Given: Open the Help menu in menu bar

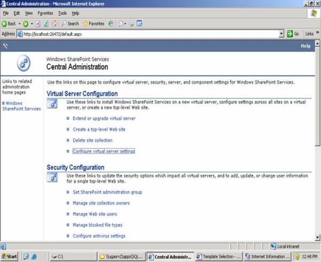Looking at the screenshot, I should click(75, 13).
